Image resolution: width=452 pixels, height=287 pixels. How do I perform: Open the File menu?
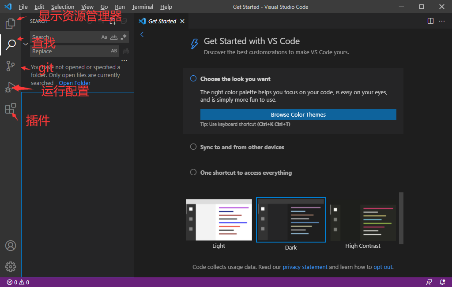click(x=23, y=7)
